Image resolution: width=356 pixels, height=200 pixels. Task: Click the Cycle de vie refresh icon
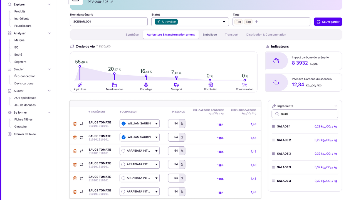72,46
